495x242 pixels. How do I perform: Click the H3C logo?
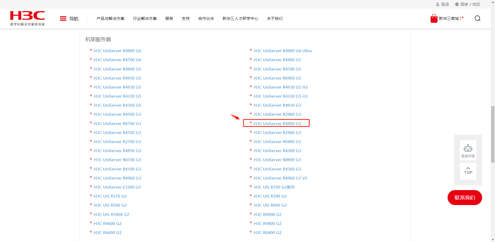click(27, 18)
